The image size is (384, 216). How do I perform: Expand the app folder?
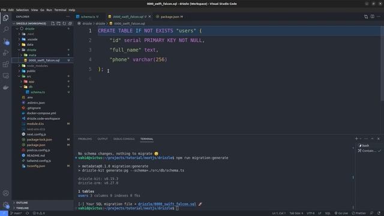(31, 82)
